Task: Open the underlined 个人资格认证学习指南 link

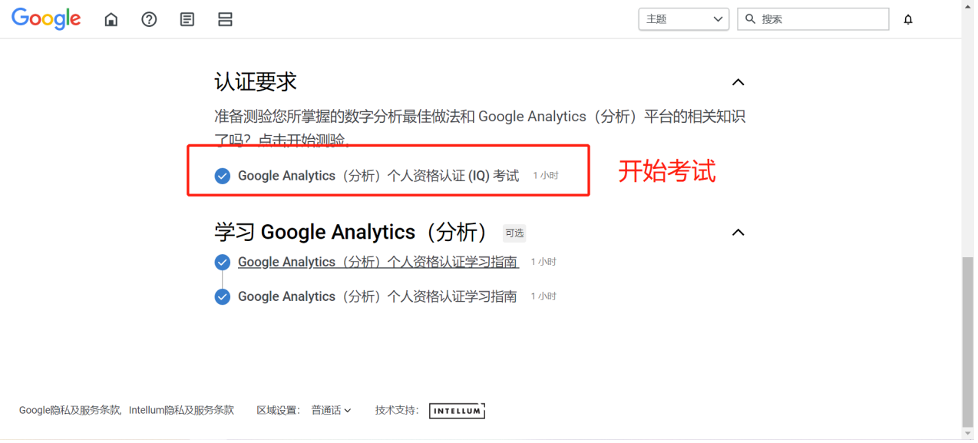Action: [x=378, y=262]
